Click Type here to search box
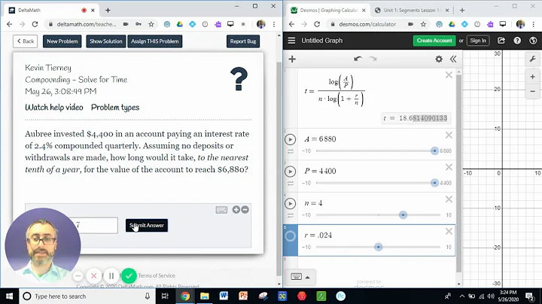542x304 pixels. point(87,296)
